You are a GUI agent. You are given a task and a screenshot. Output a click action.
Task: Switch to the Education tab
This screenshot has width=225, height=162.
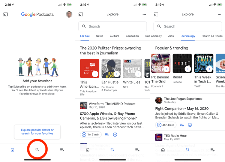[132, 36]
